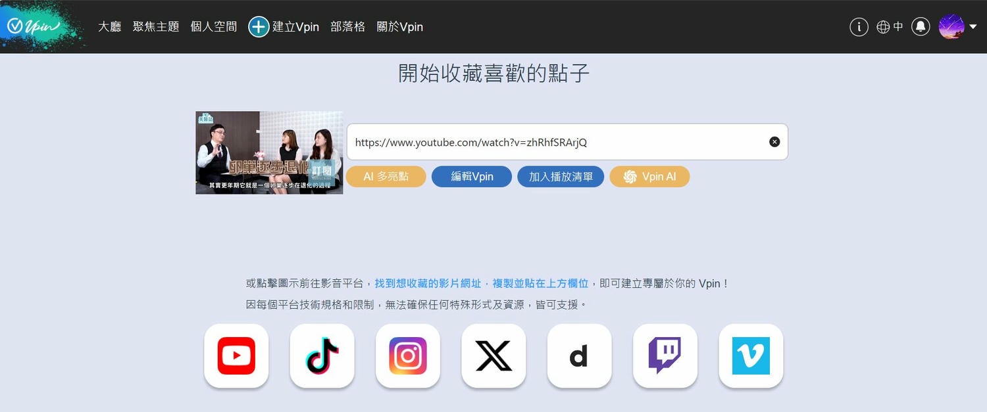Click 加入播放清單 button

click(561, 177)
